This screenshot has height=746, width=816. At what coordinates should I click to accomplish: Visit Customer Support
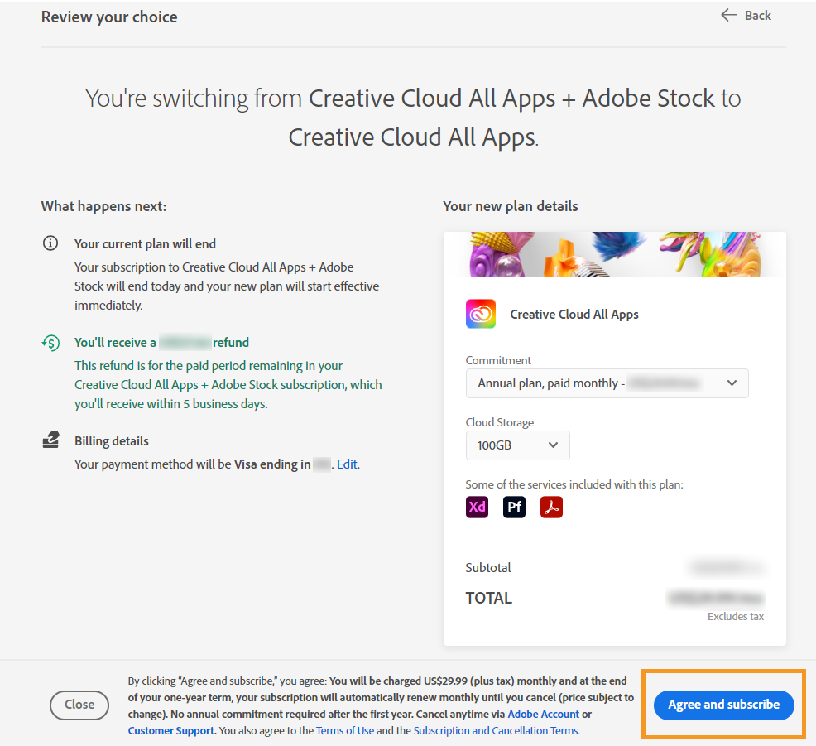point(170,730)
